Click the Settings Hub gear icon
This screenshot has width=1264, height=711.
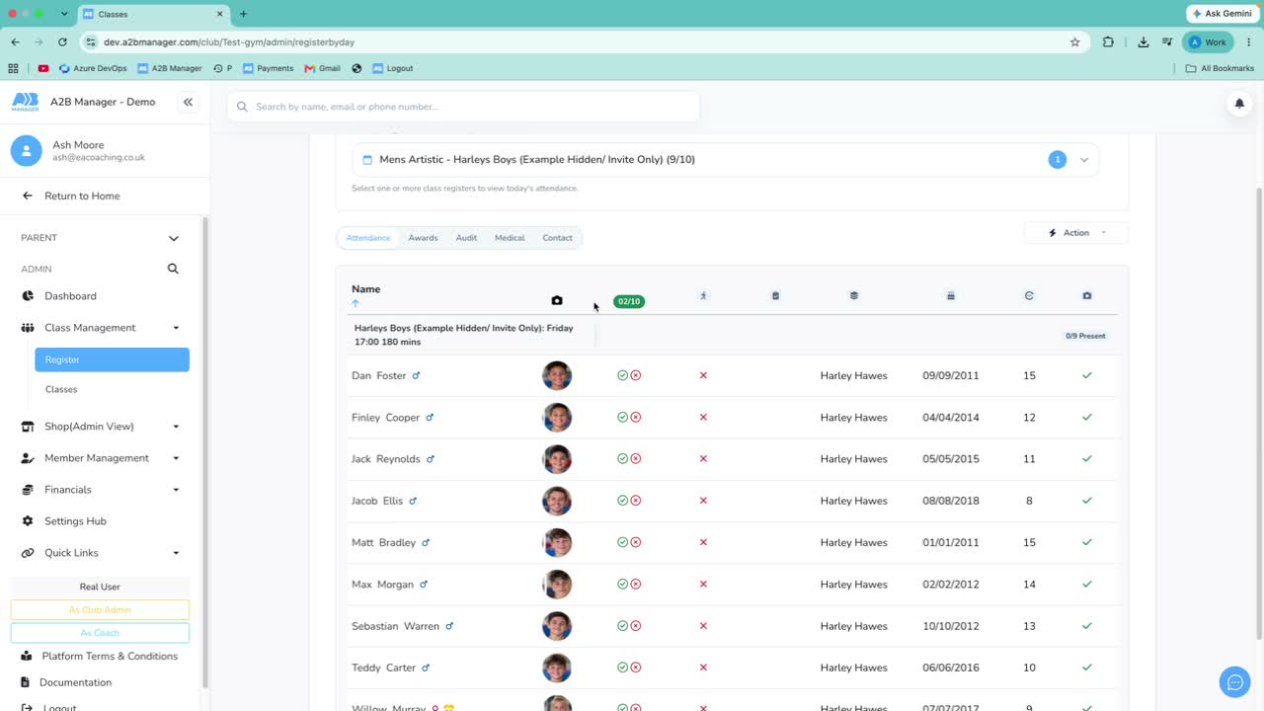click(28, 521)
